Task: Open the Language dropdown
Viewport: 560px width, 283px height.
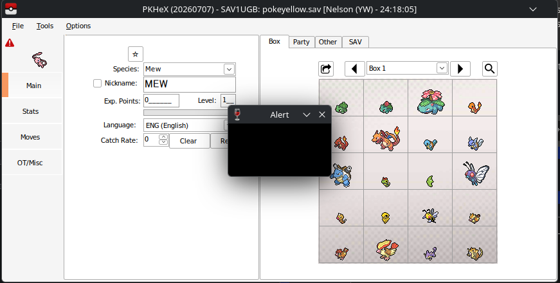Action: tap(226, 125)
